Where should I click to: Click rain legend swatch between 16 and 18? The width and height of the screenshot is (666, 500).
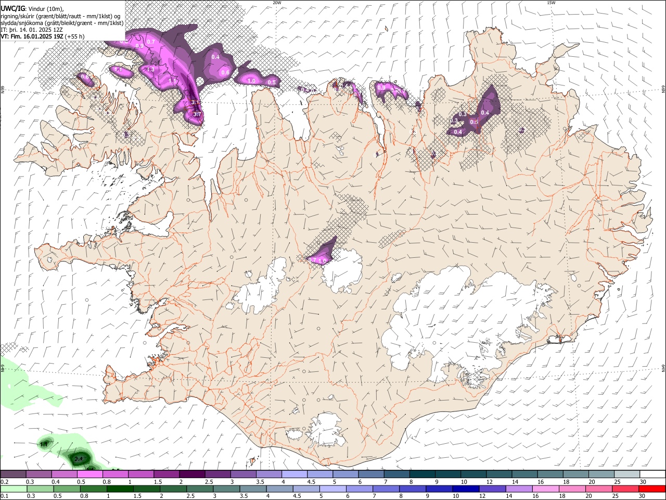pos(544,489)
